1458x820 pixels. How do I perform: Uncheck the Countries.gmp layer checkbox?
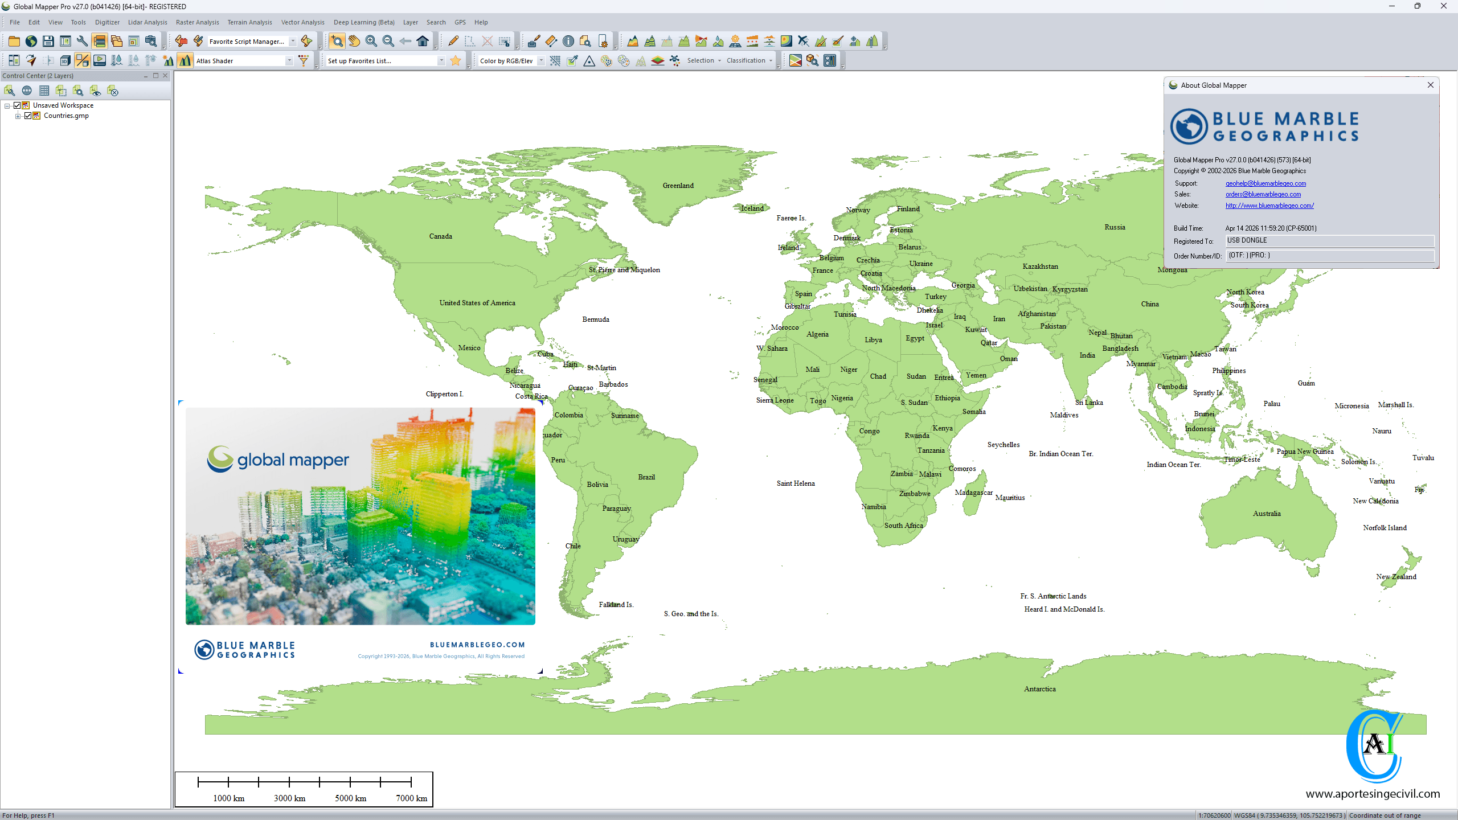click(28, 116)
